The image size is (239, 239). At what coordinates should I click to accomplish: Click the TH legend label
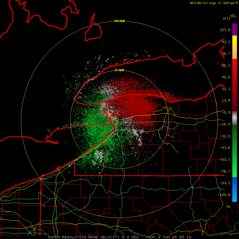click(x=228, y=207)
